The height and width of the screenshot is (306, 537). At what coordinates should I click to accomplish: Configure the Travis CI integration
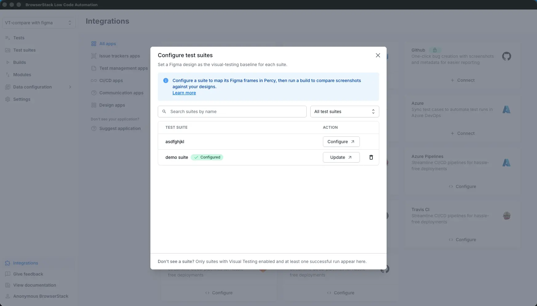463,240
